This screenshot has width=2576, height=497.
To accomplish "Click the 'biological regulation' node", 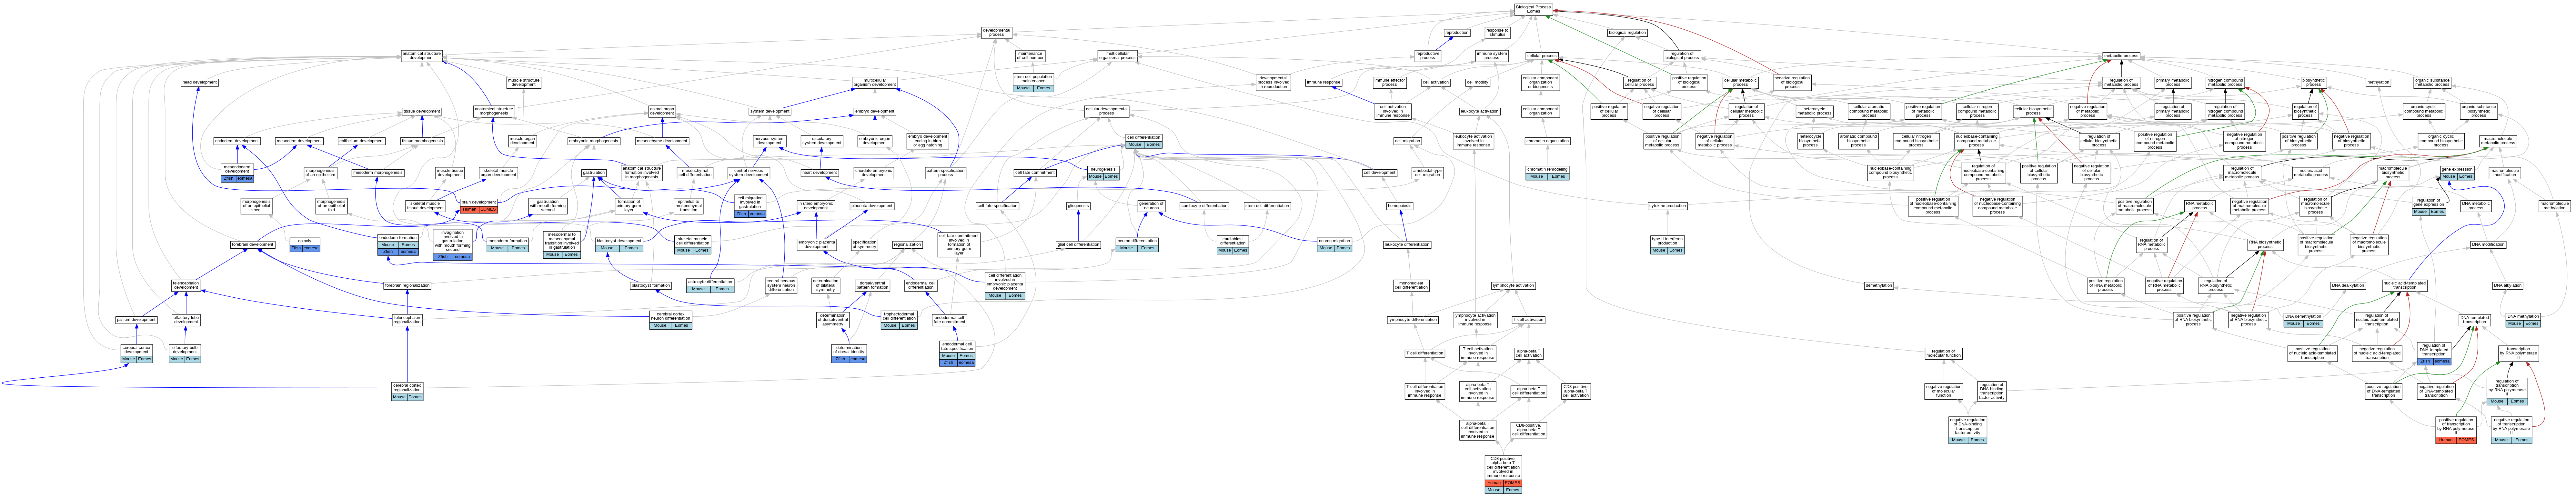I will 1627,33.
